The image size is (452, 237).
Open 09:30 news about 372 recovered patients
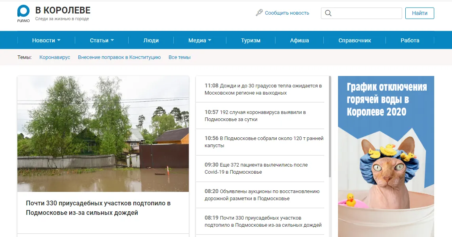pos(256,169)
